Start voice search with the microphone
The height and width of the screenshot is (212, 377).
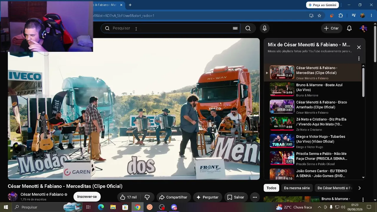264,28
